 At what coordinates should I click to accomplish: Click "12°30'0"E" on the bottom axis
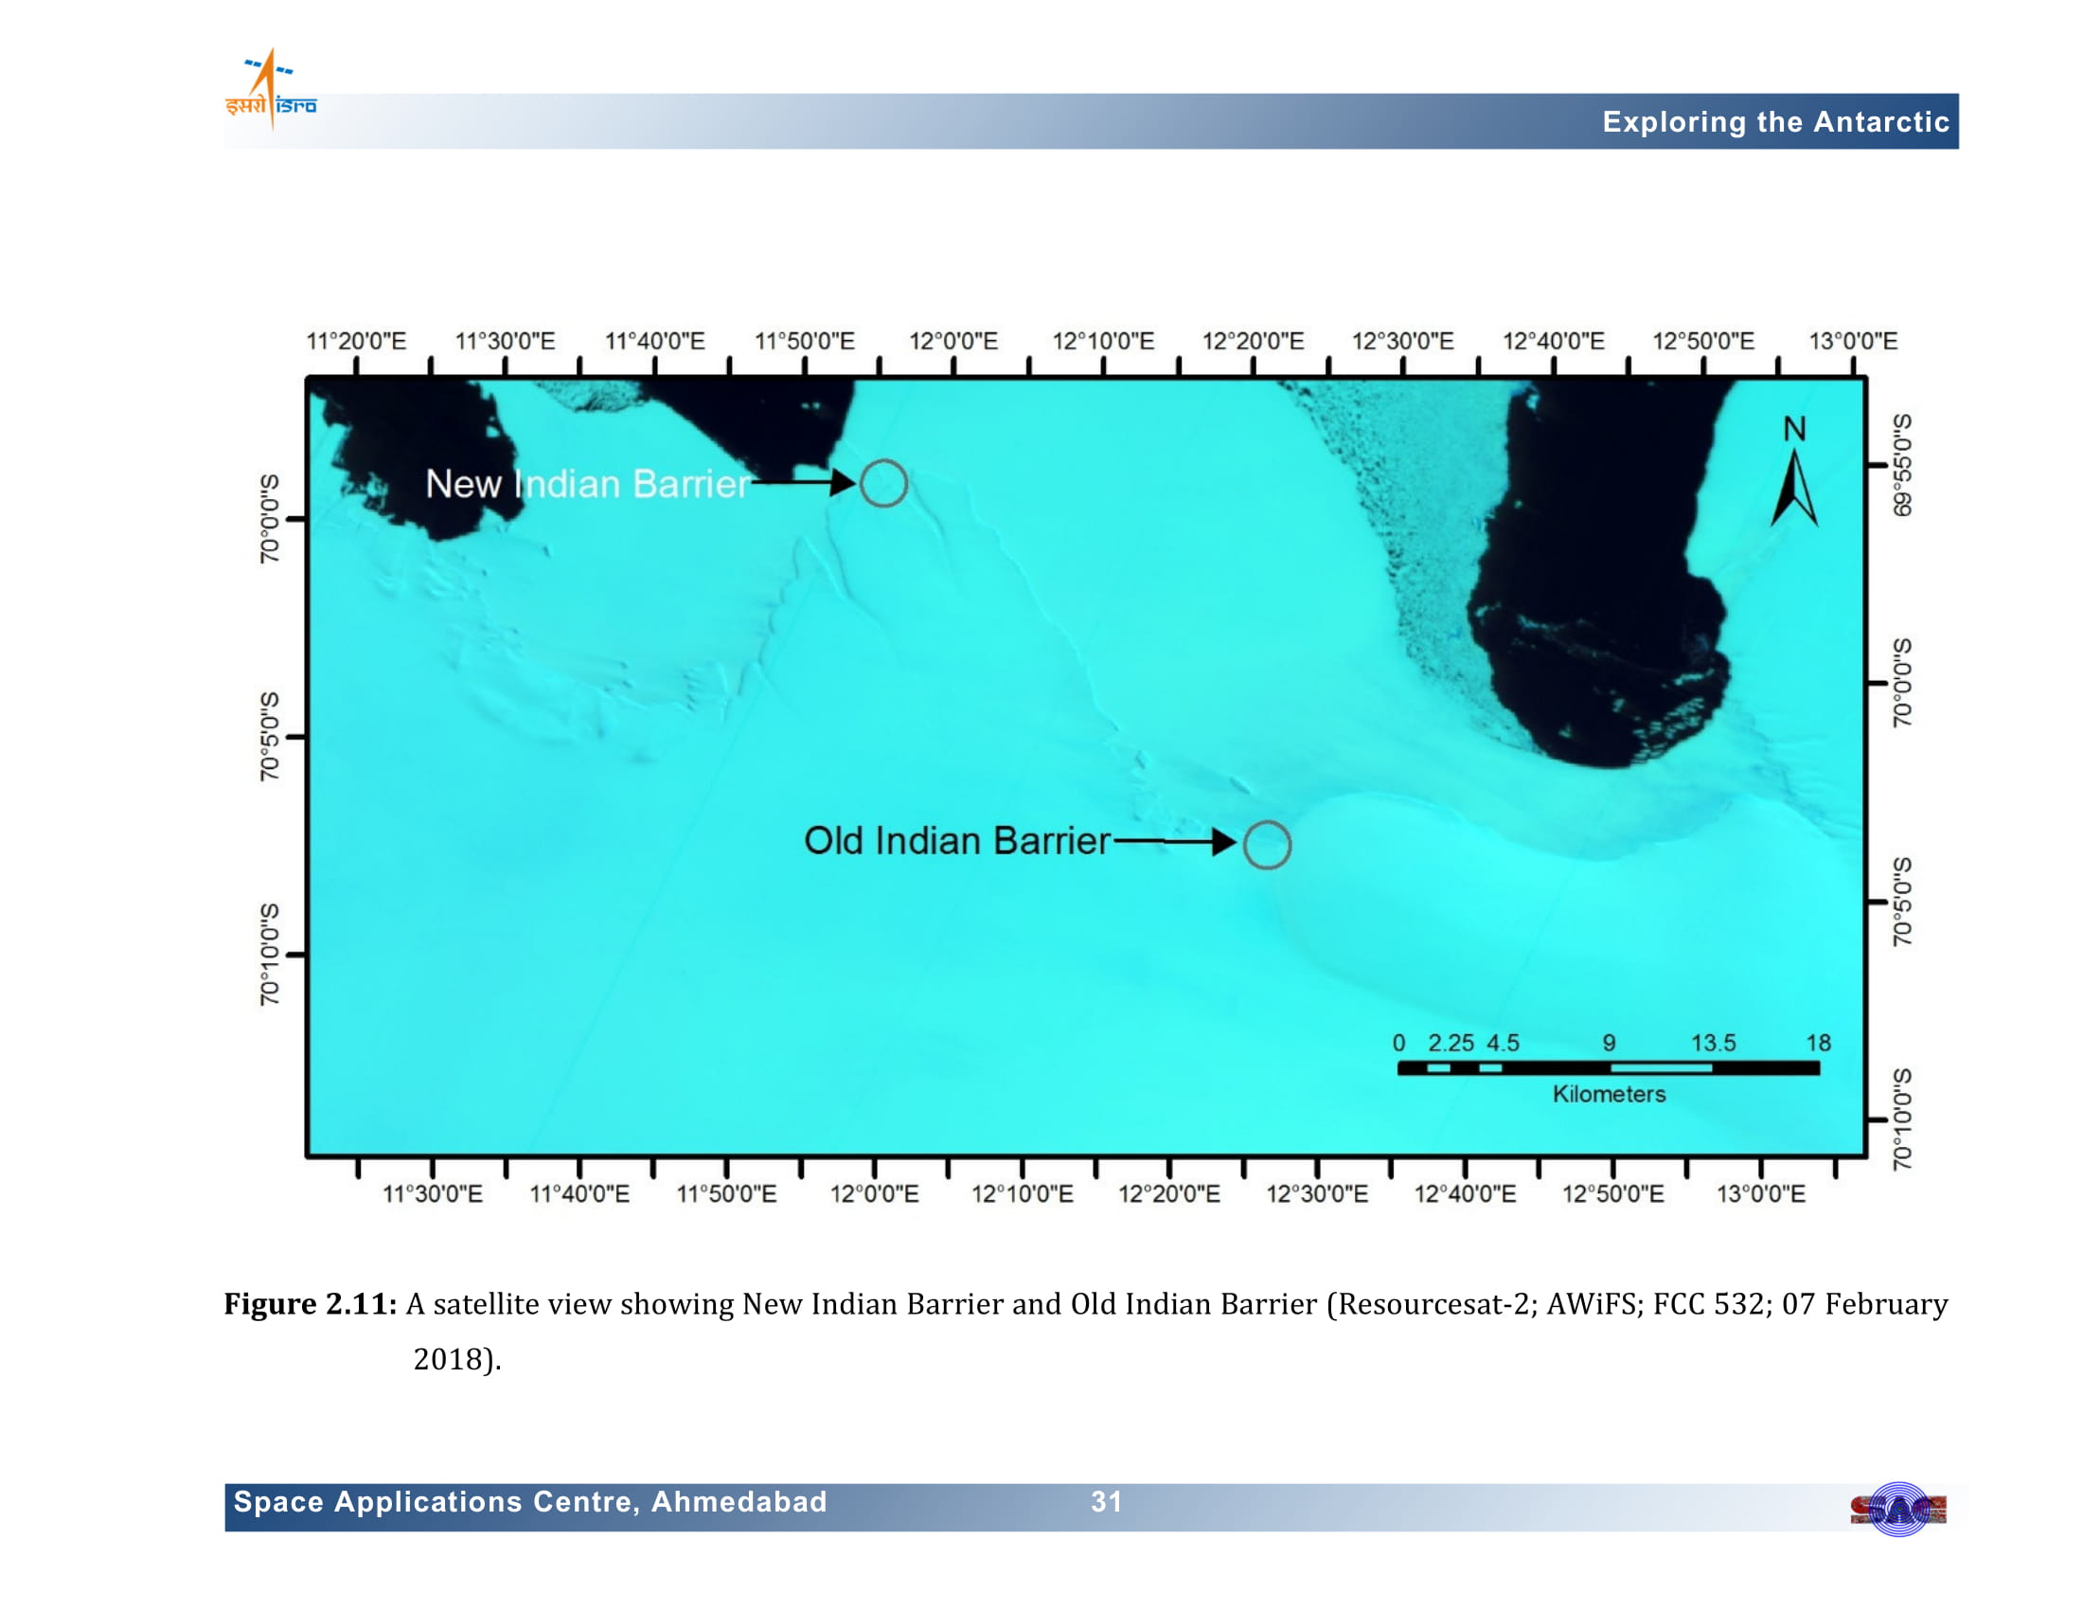pos(1316,1193)
